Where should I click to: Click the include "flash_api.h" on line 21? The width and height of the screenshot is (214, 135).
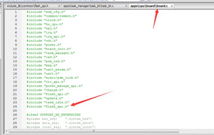click(48, 94)
